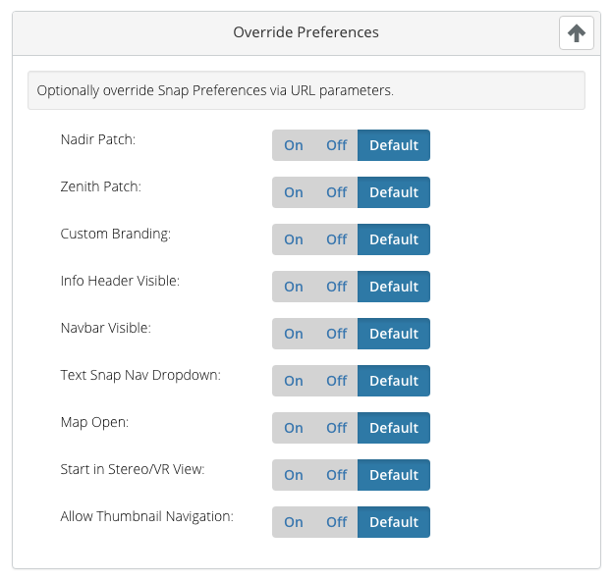This screenshot has width=612, height=580.
Task: Switch Custom Branding to Off
Action: [x=336, y=239]
